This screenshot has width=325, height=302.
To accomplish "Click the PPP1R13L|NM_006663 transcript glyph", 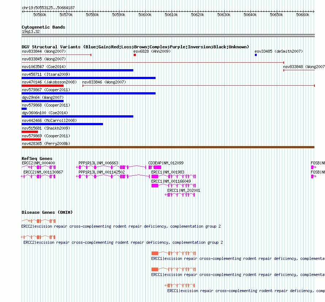I will (111, 167).
